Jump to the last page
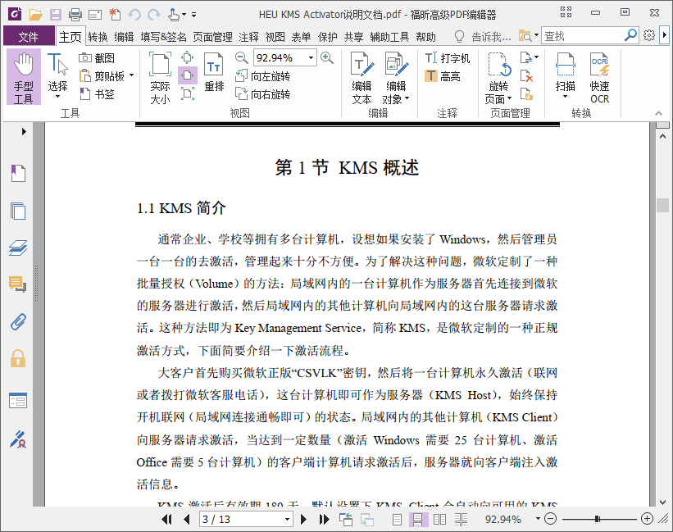 pyautogui.click(x=324, y=519)
